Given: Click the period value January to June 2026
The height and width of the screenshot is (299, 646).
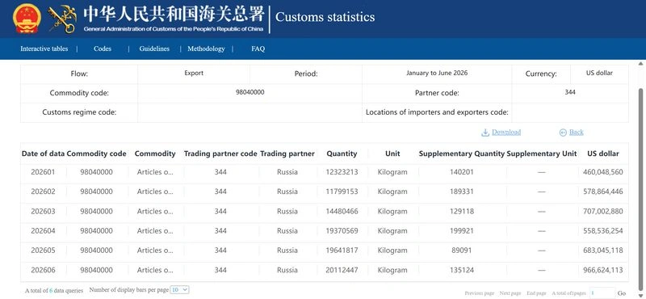Looking at the screenshot, I should pos(437,73).
